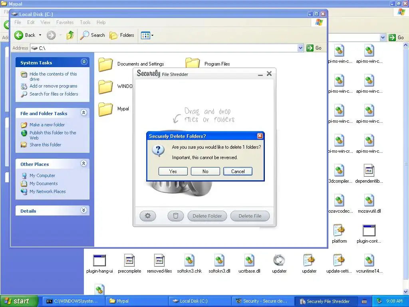Click the Forward arrow in explorer toolbar

coord(51,35)
